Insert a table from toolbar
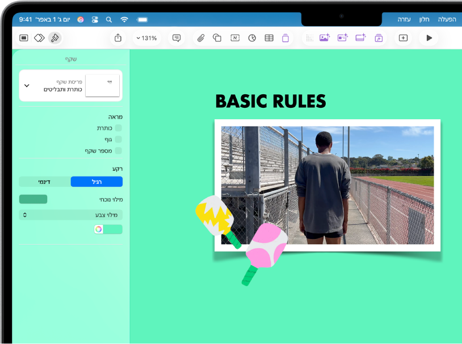Viewport: 462px width, 344px height. tap(269, 38)
